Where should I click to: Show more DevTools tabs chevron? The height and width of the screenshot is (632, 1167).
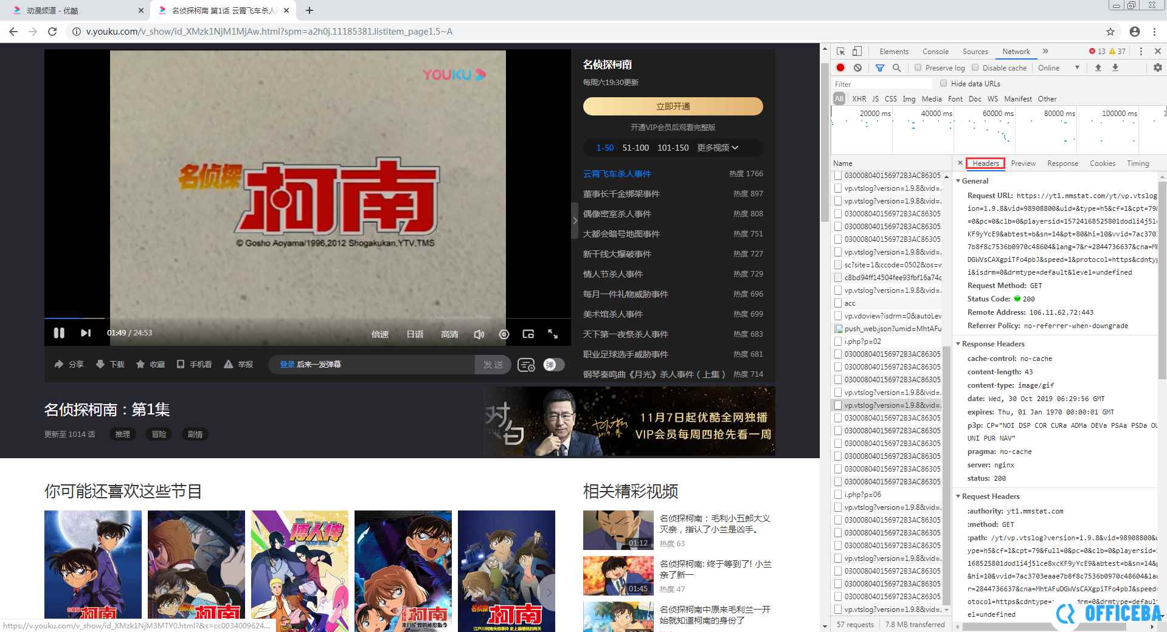(1045, 52)
